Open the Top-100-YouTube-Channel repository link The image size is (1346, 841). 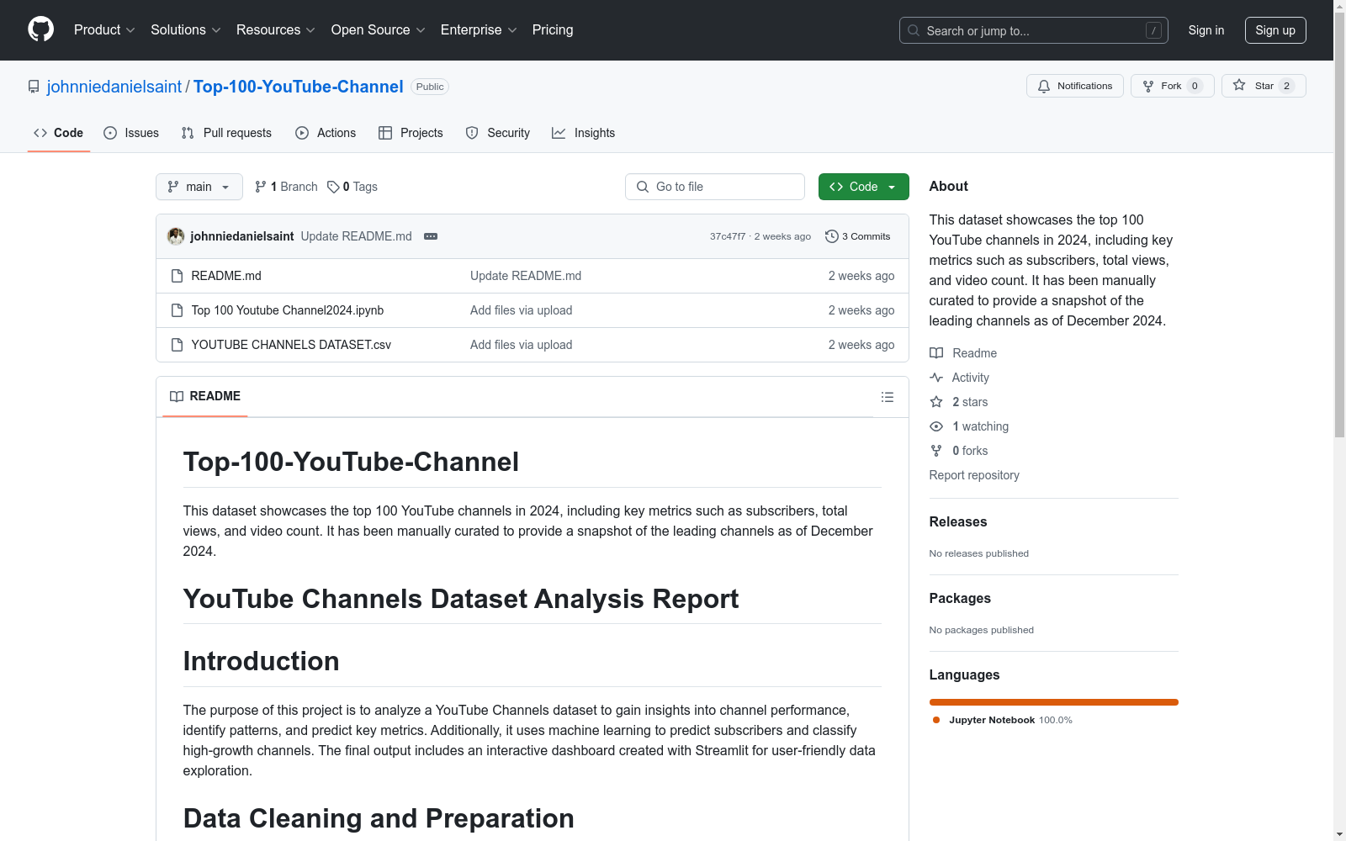(299, 87)
